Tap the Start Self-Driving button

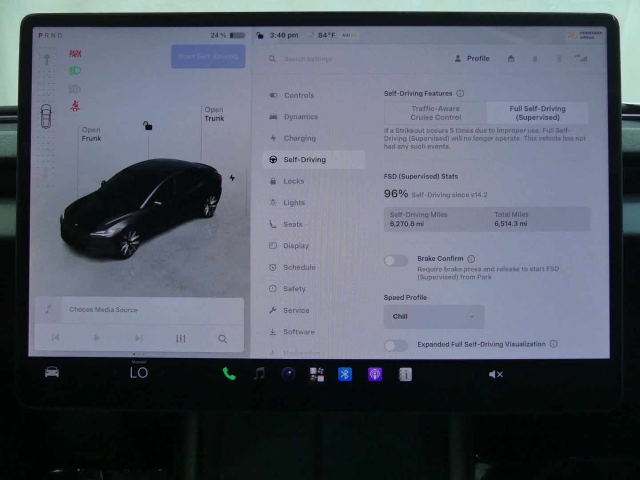(x=208, y=56)
